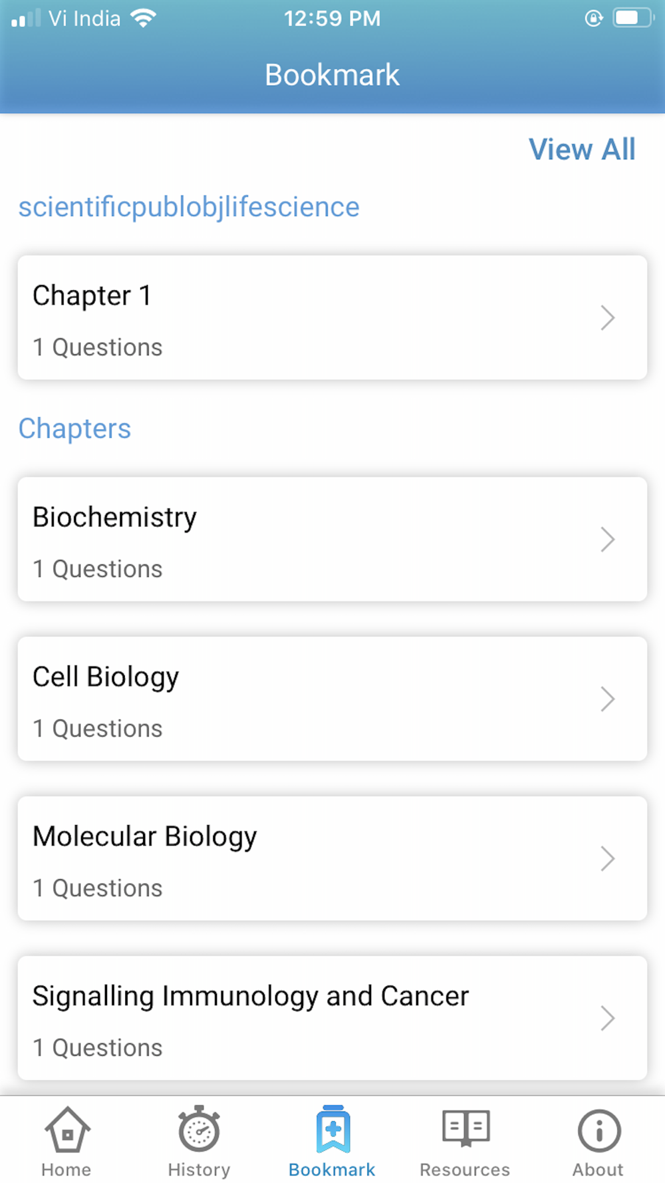This screenshot has height=1183, width=665.
Task: Expand Biochemistry using its chevron
Action: tap(607, 540)
